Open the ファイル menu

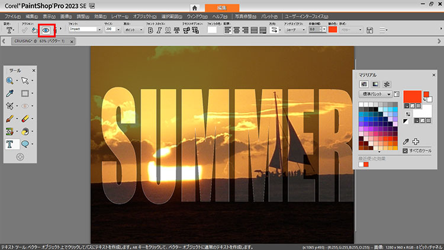(12, 16)
